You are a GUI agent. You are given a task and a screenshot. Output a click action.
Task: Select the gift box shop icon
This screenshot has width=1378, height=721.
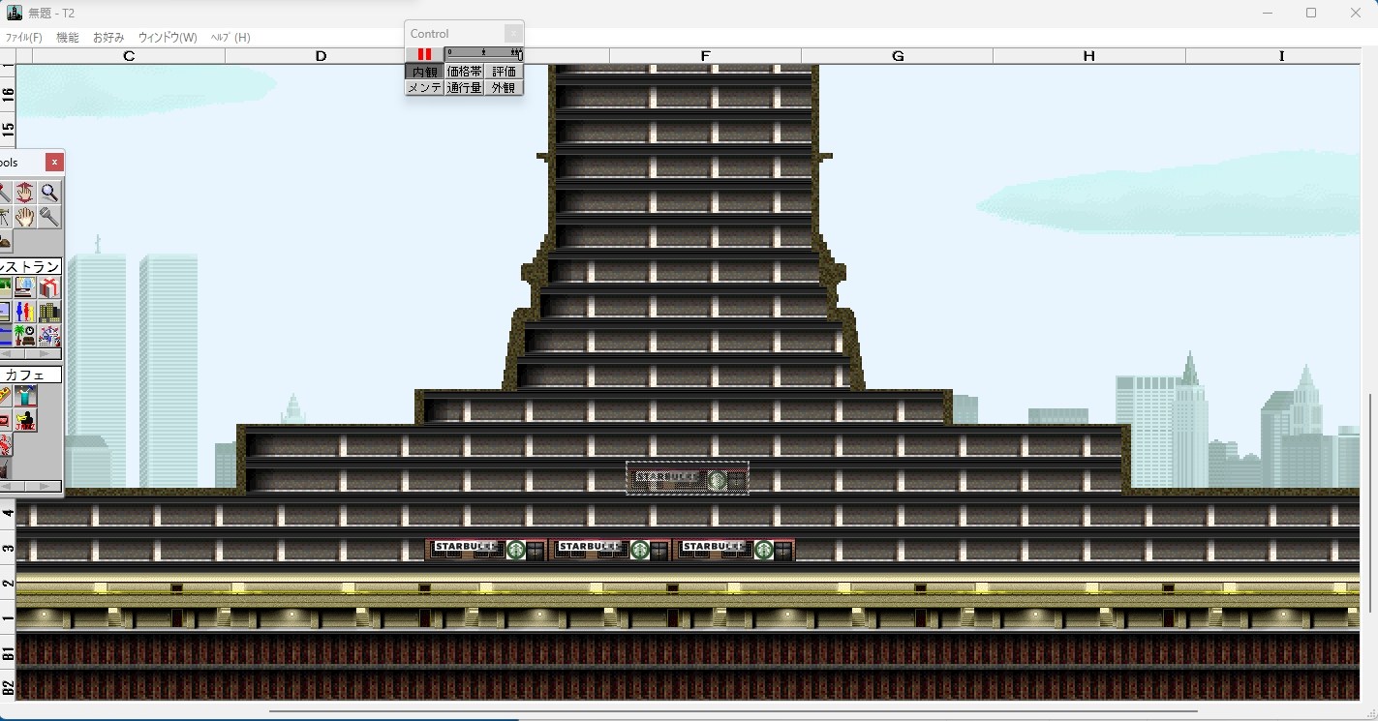49,287
